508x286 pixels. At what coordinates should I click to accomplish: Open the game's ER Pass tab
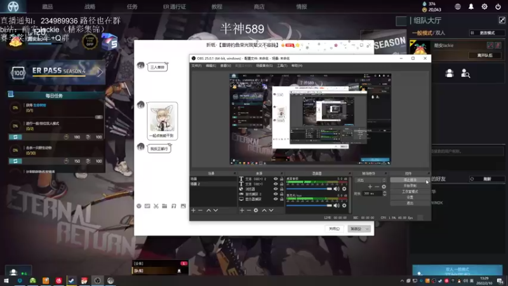(174, 6)
